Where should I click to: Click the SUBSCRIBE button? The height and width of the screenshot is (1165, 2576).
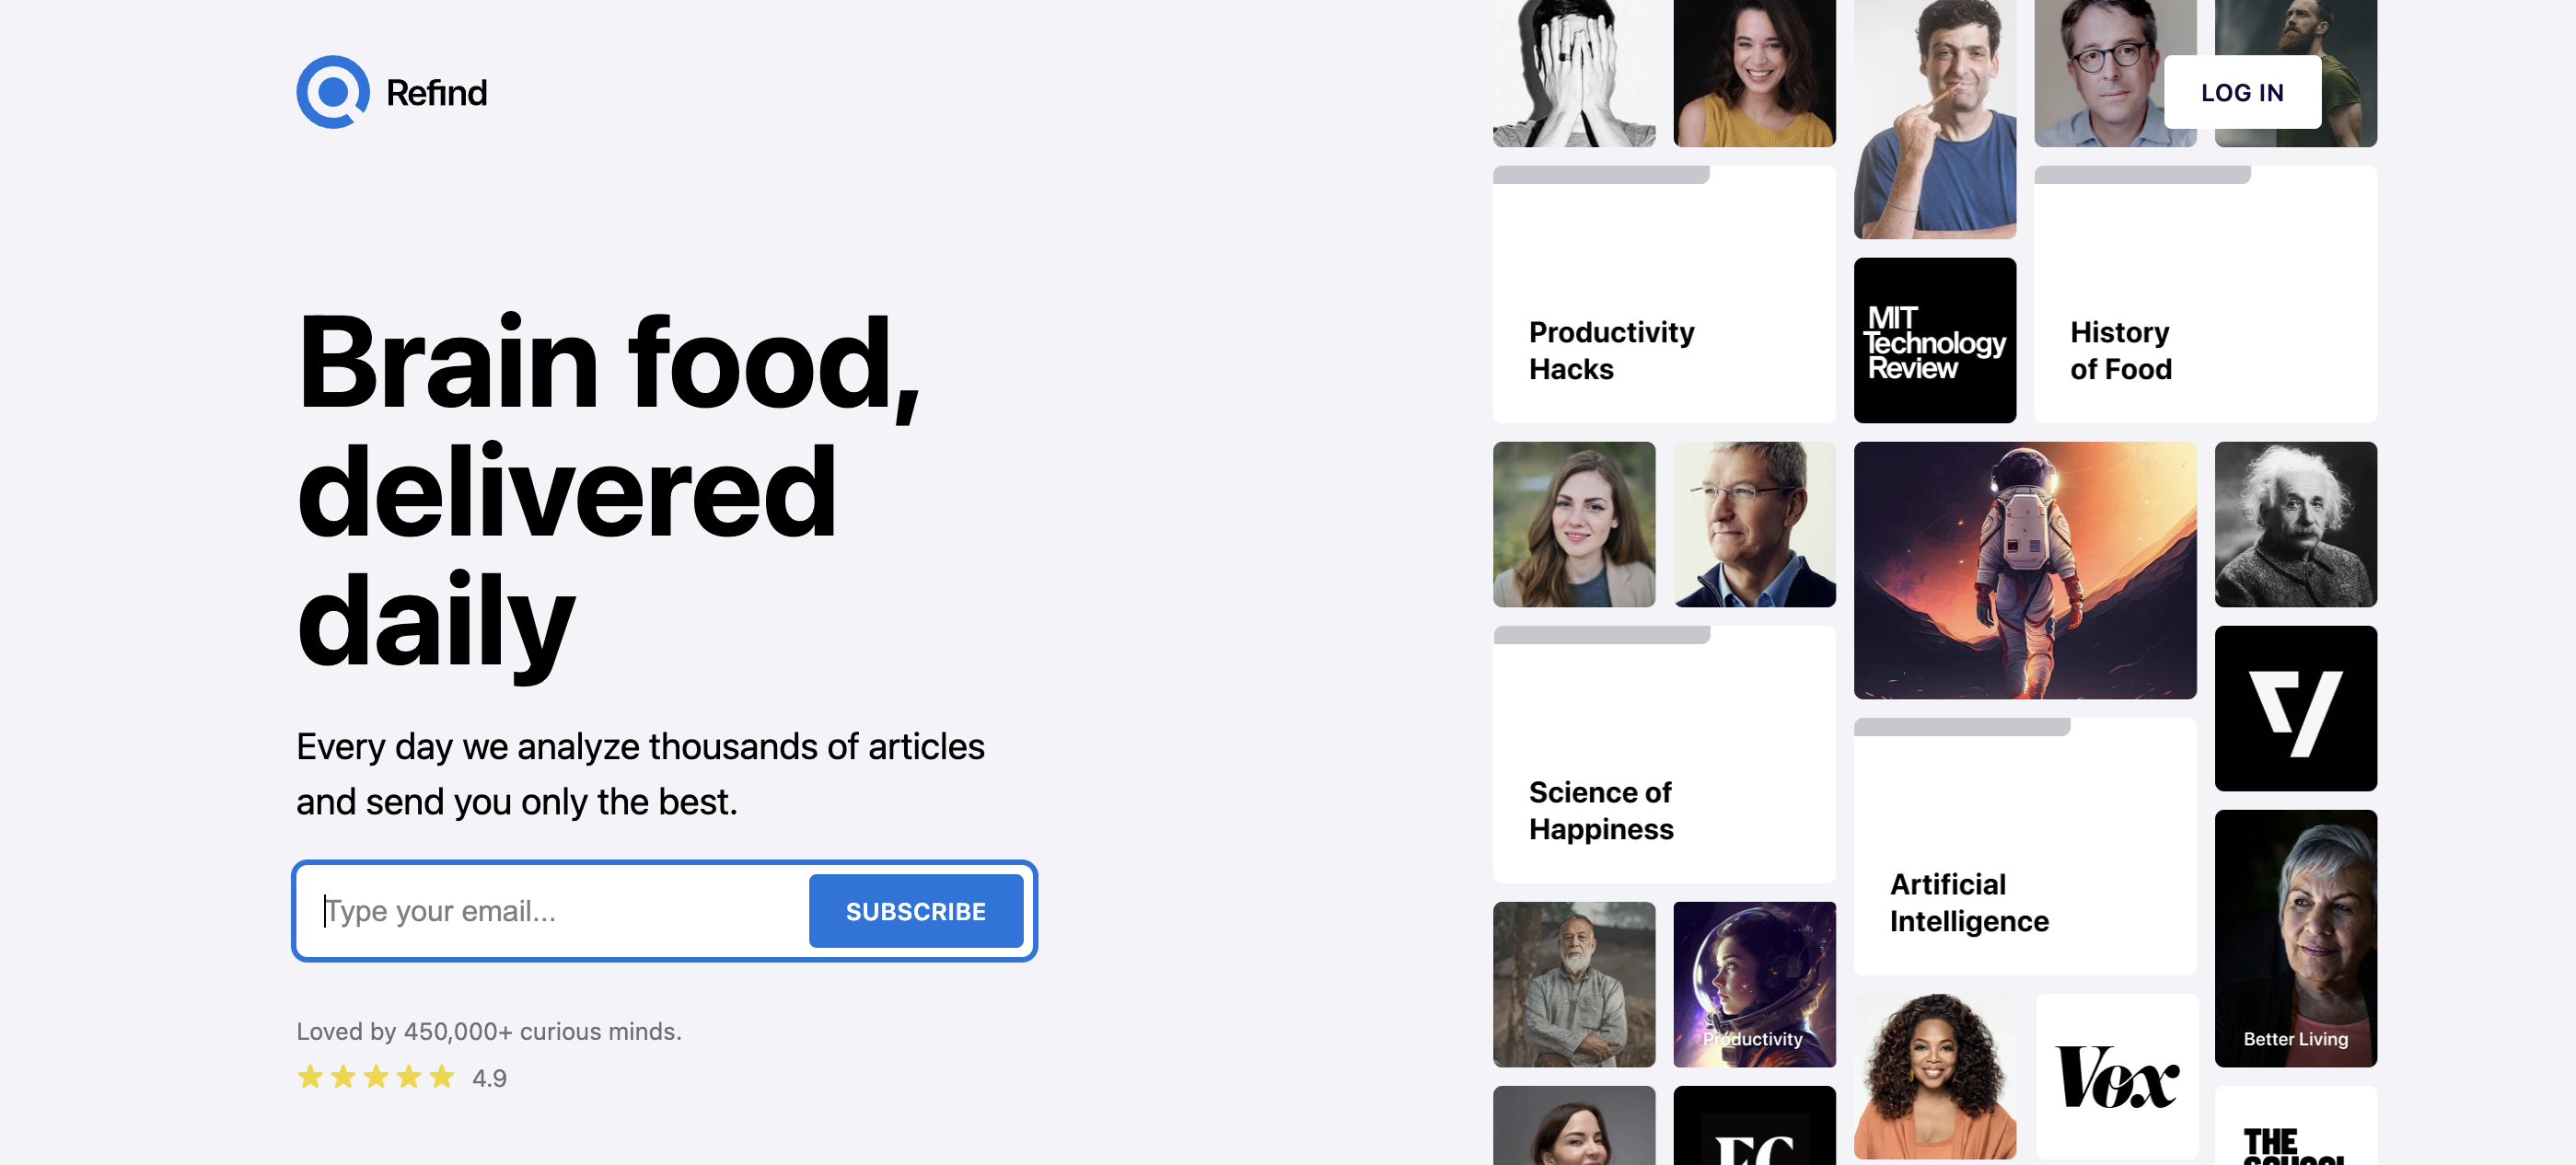[917, 910]
